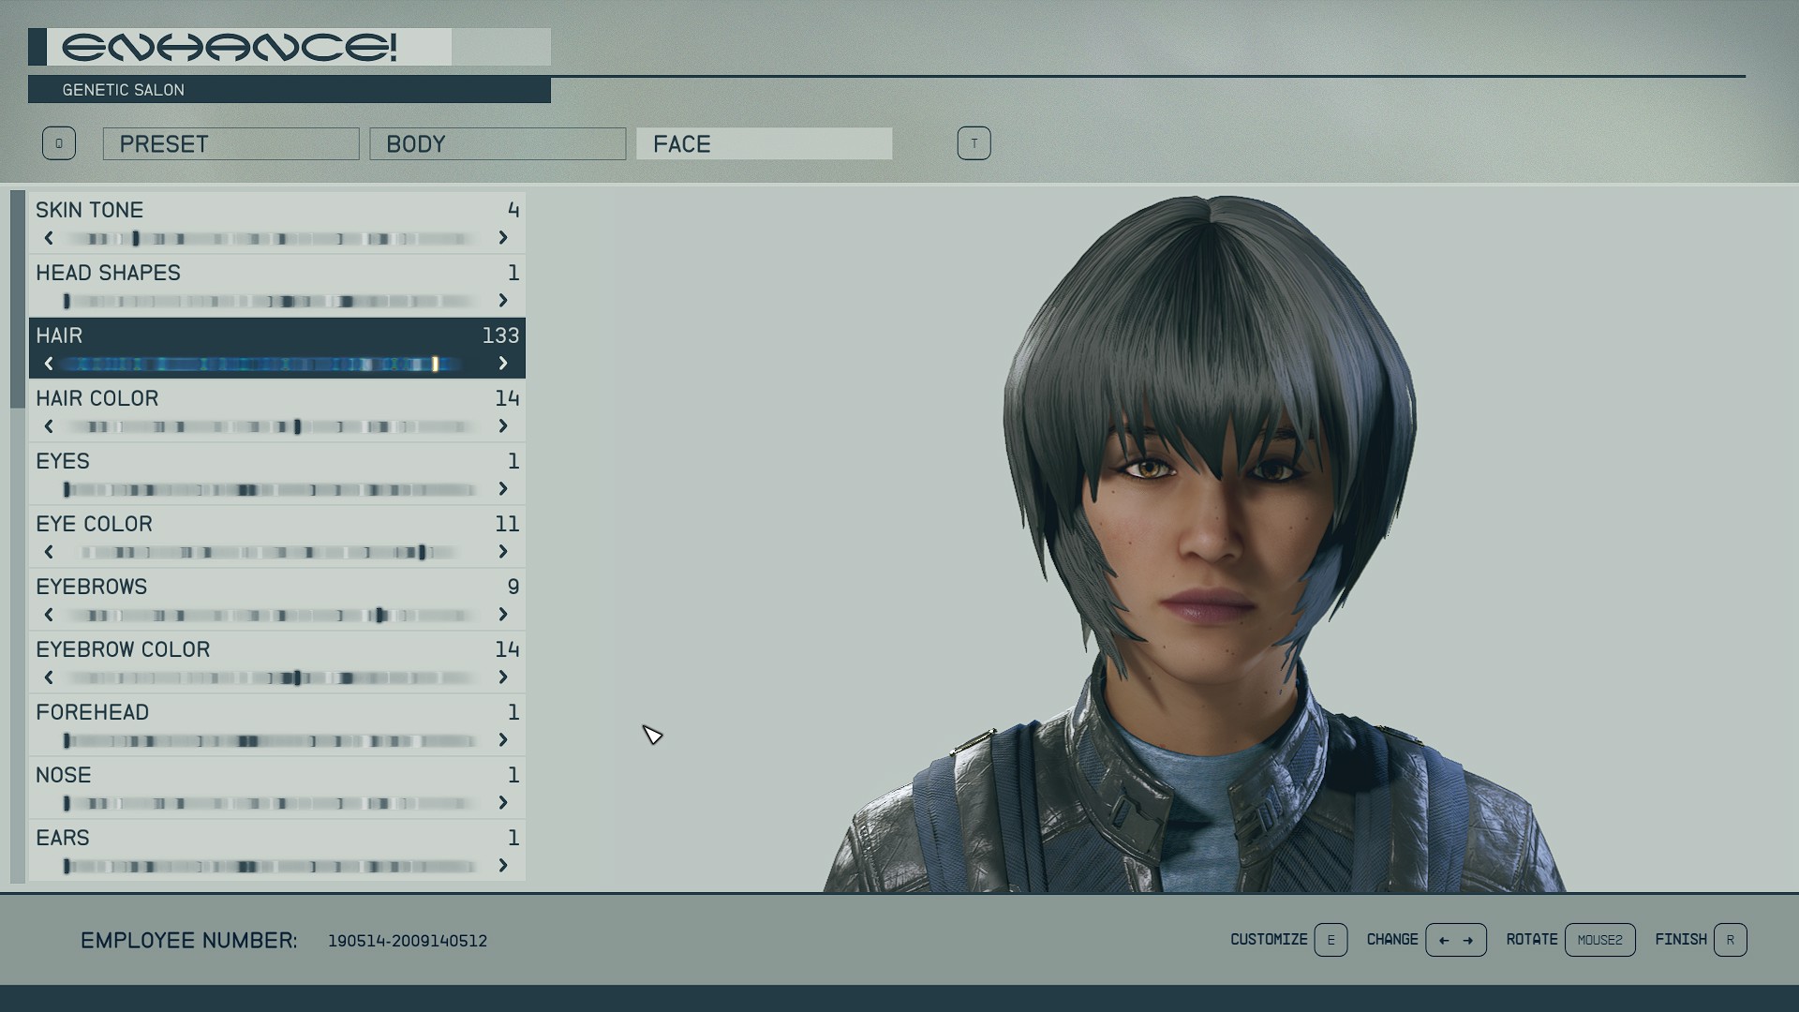The image size is (1799, 1012).
Task: Decrease Skin Tone with its left arrow
Action: 49,238
